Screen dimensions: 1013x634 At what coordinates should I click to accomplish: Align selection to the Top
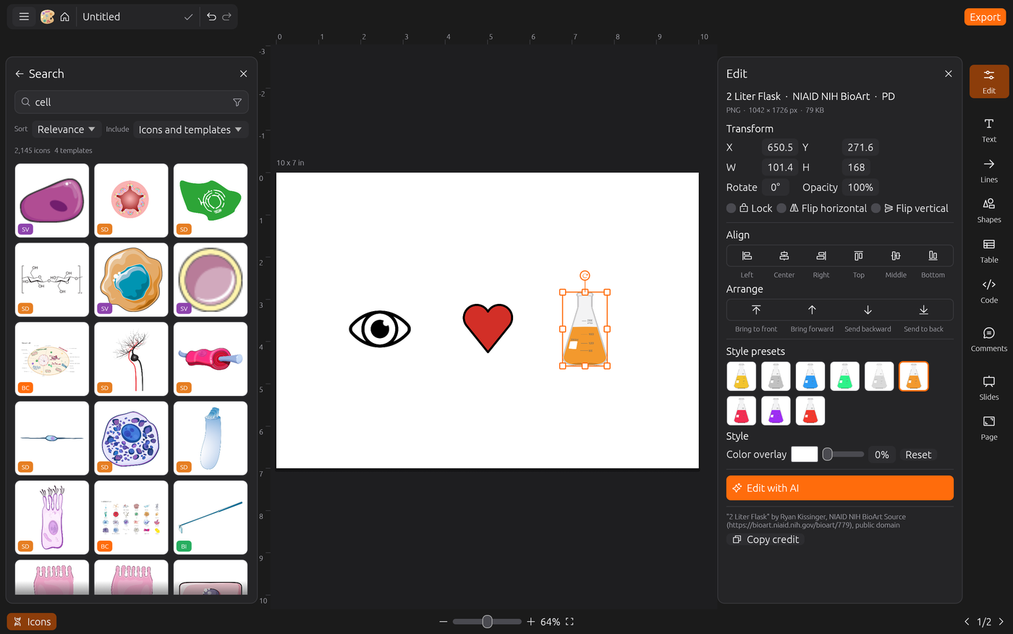pos(858,255)
